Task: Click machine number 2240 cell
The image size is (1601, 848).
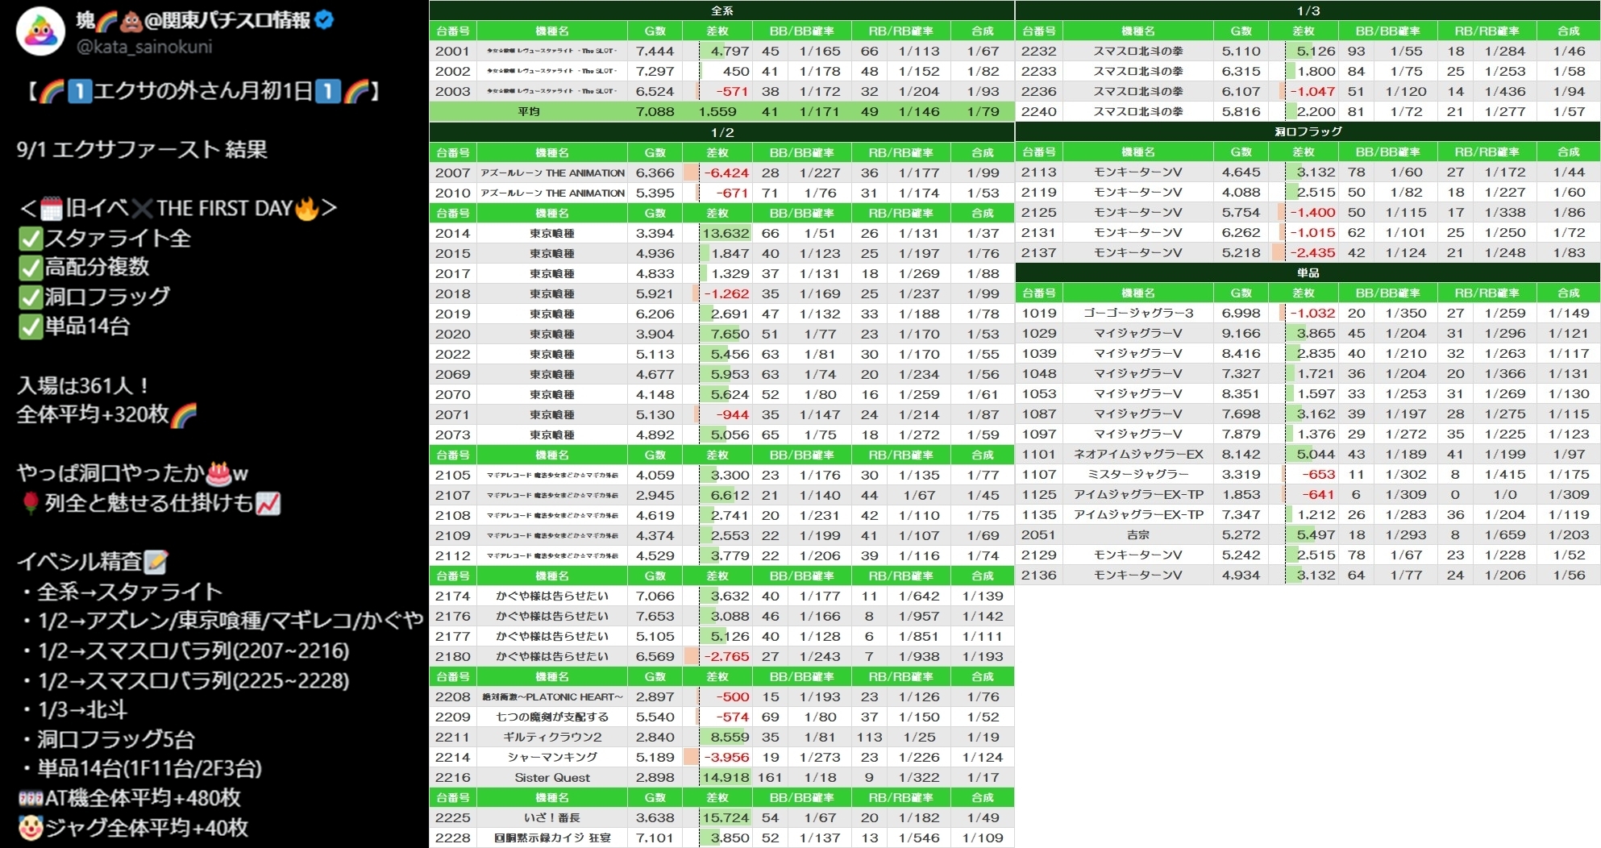Action: [1038, 111]
